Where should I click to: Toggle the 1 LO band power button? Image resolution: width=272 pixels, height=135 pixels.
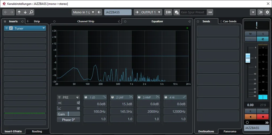(86, 97)
